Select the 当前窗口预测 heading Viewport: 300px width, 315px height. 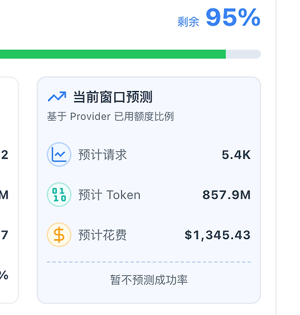(113, 97)
